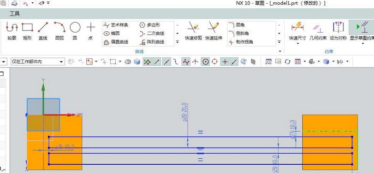Choose 多边形 polygon tool
This screenshot has width=374, height=173.
click(150, 25)
